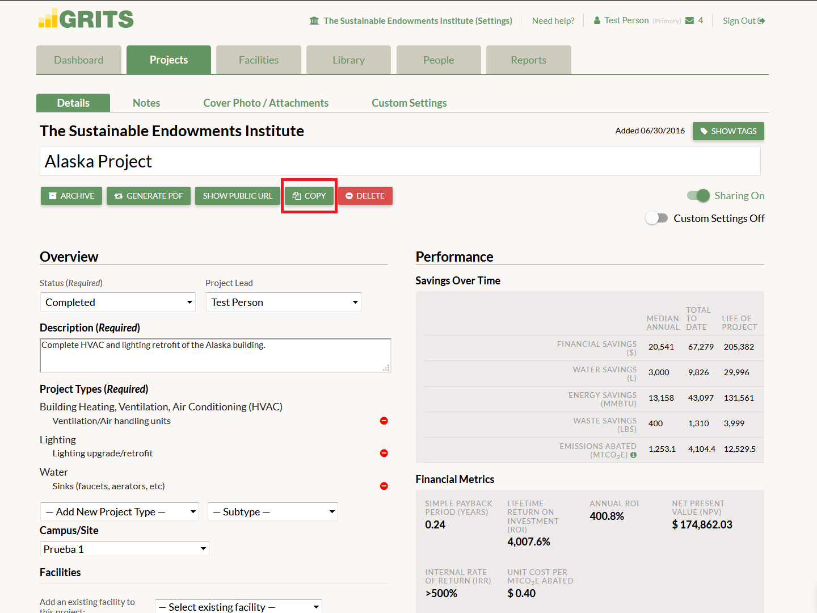The width and height of the screenshot is (817, 613).
Task: Click the waste savings life value 3,999
Action: [734, 423]
